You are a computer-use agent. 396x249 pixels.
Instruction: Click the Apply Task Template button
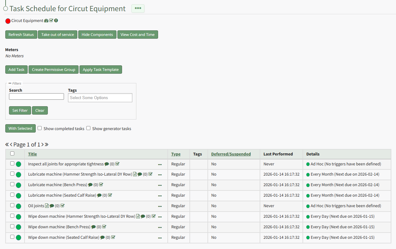point(101,70)
